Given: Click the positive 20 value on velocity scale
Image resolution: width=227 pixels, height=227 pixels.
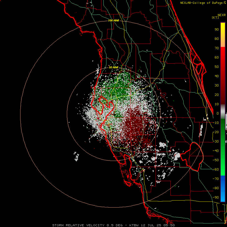Looking at the screenshot, I should 217,95.
